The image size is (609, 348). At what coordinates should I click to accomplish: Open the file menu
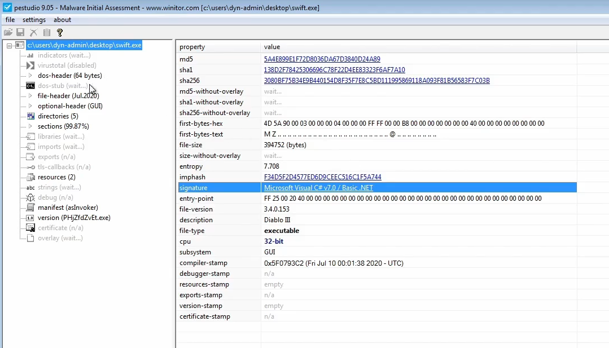click(x=10, y=20)
